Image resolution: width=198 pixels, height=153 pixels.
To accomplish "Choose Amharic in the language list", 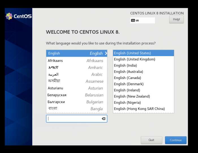I will click(76, 67).
